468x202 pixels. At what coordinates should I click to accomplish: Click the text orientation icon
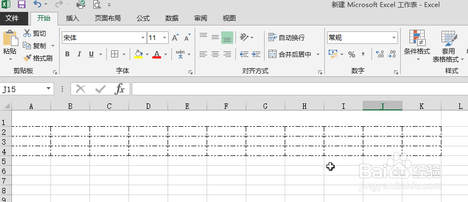pyautogui.click(x=244, y=37)
